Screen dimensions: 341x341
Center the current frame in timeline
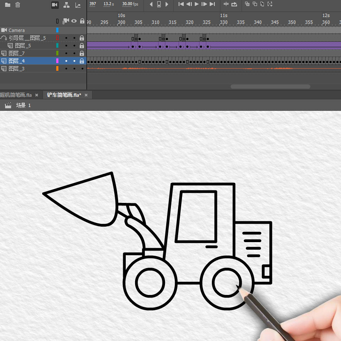(226, 4)
